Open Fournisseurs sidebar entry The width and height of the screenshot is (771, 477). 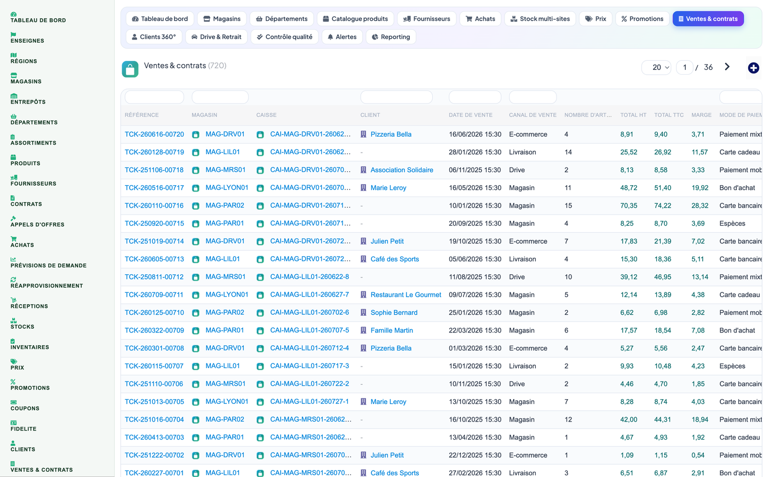(x=33, y=181)
